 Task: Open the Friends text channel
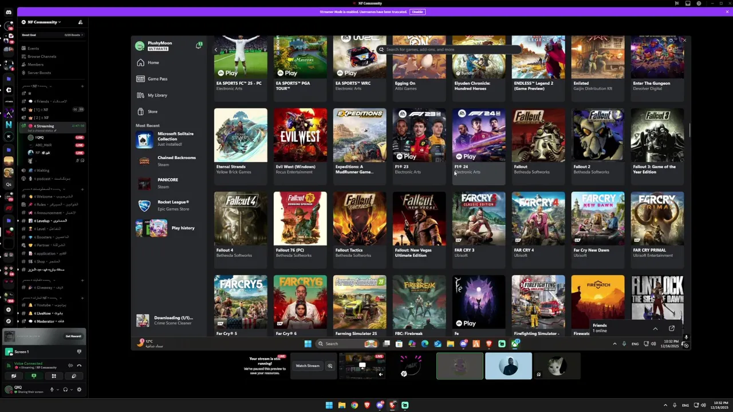click(52, 101)
